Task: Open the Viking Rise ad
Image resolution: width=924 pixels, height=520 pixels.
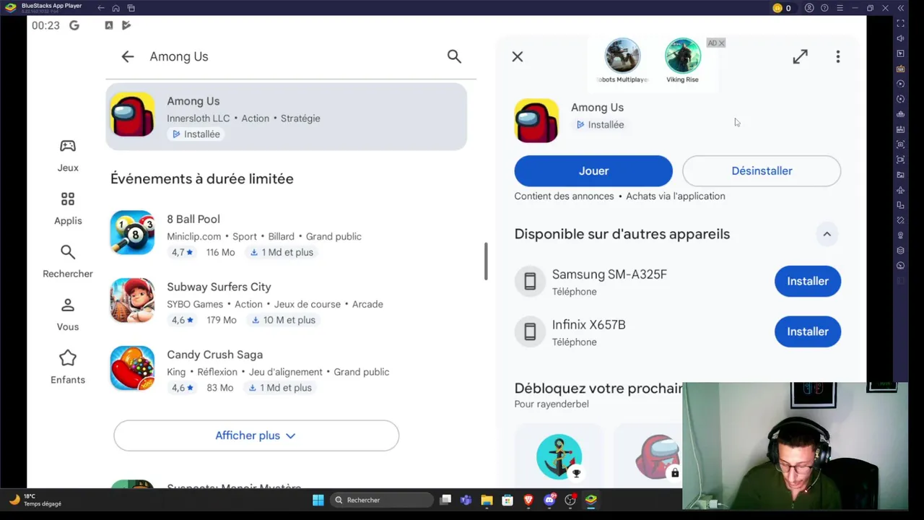Action: 683,61
